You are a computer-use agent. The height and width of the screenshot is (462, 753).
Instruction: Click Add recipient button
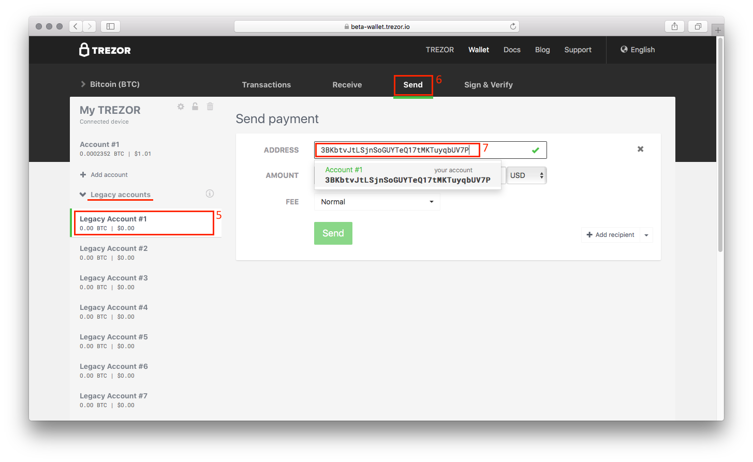611,235
